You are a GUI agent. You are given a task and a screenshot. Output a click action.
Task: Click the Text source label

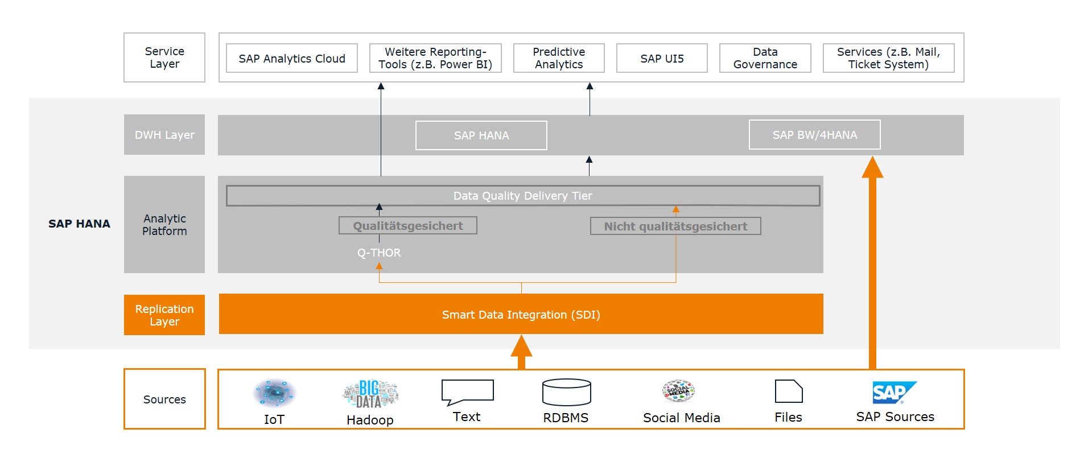coord(467,417)
